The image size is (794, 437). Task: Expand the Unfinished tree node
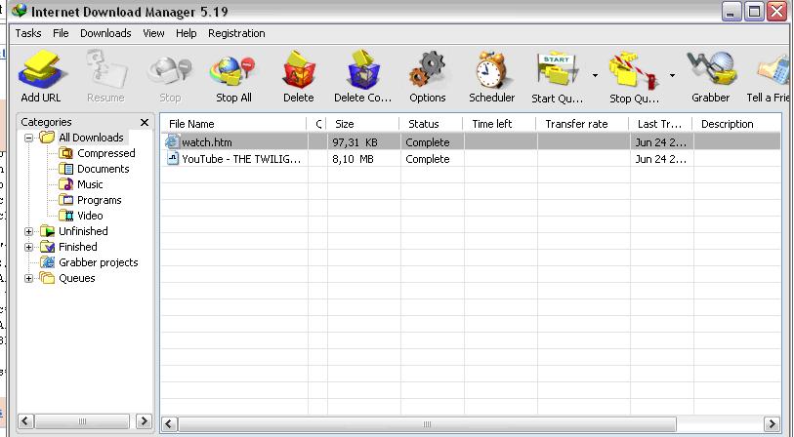29,231
